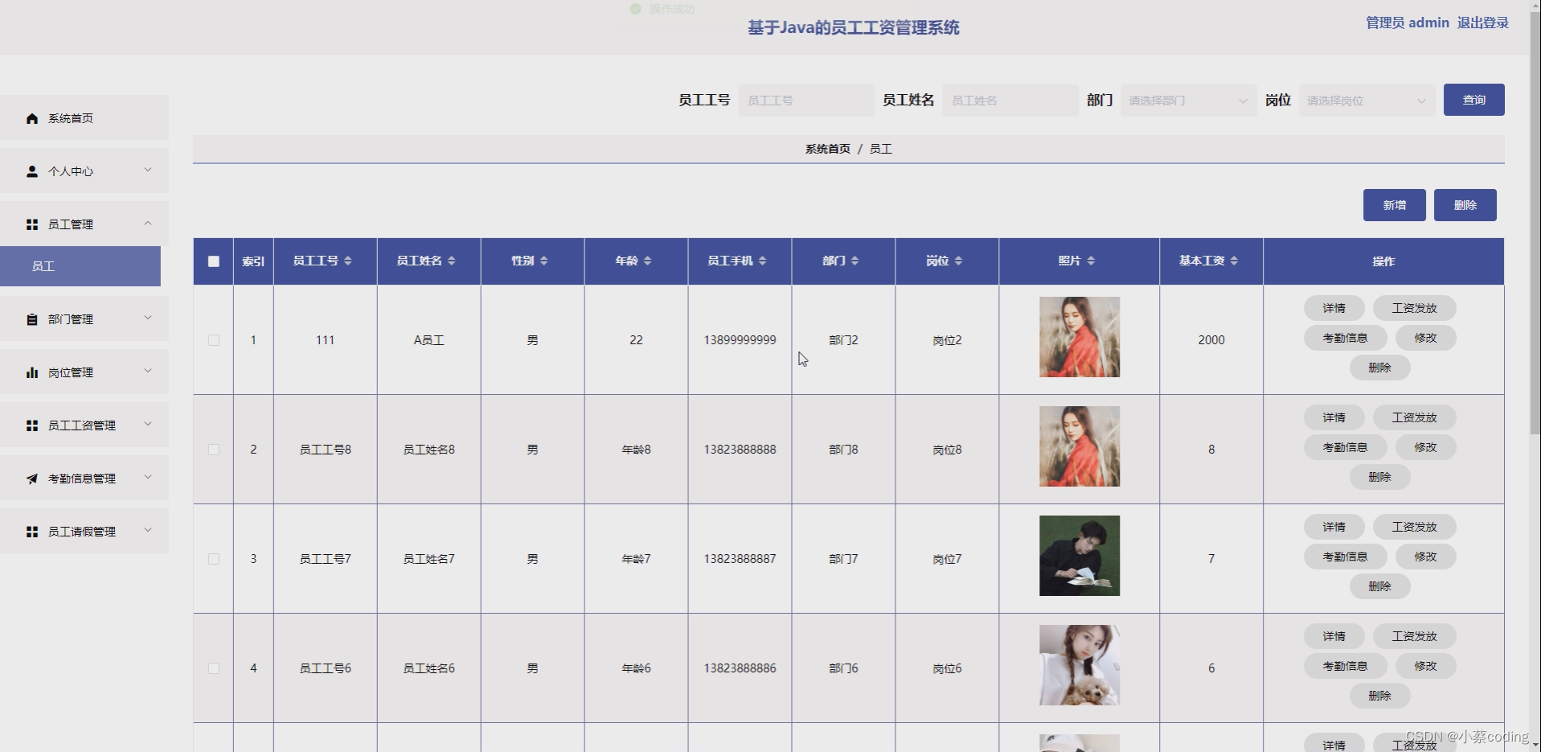Open the 岗位 filter dropdown
1541x752 pixels.
1367,101
